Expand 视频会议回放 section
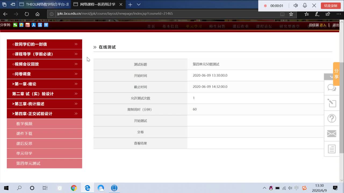The image size is (344, 193). (x=44, y=64)
